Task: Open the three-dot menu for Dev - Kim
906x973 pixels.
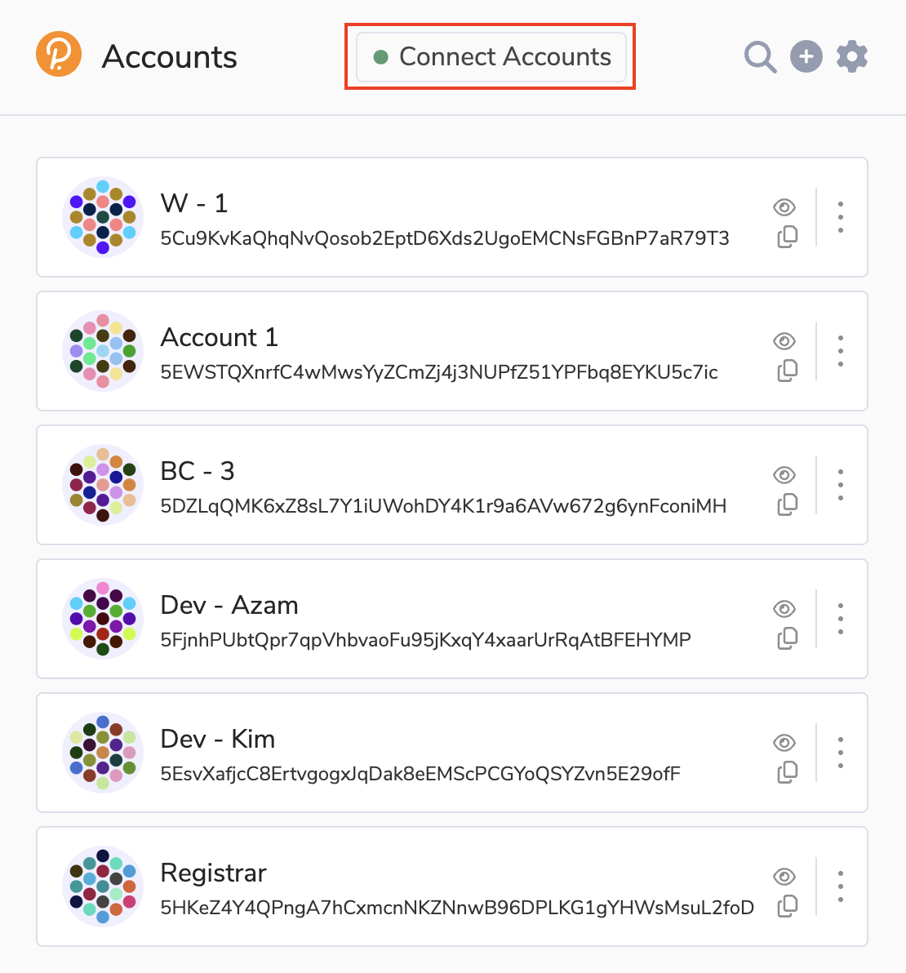Action: [841, 753]
